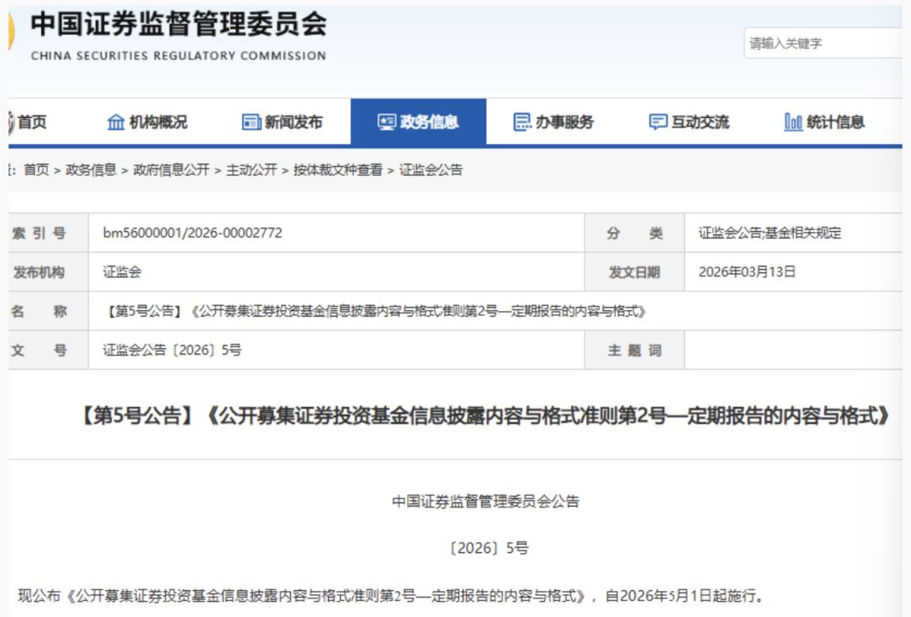
Task: Open the 新闻发布 navigation tab
Action: point(283,122)
